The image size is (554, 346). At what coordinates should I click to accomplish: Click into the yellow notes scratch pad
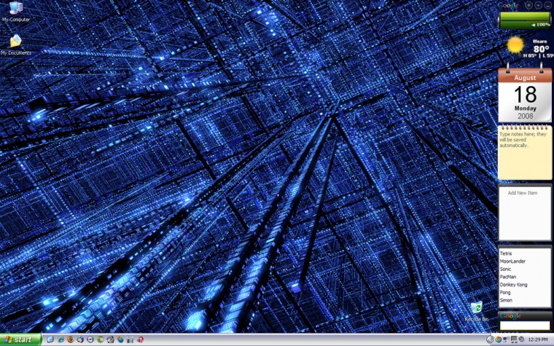[525, 154]
